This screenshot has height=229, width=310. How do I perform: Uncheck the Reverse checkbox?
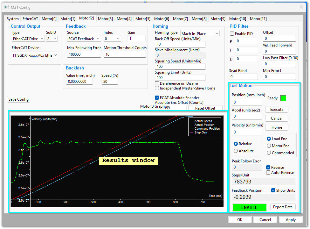pos(268,168)
